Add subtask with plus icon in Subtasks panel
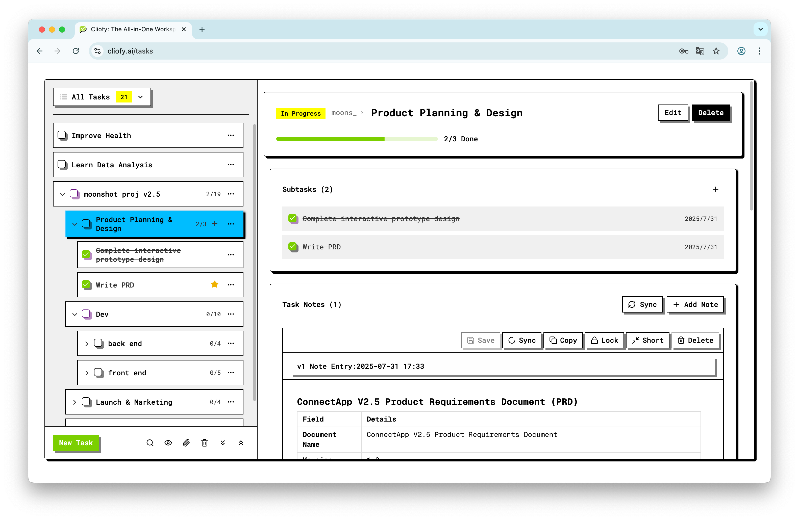This screenshot has height=520, width=799. (x=715, y=190)
